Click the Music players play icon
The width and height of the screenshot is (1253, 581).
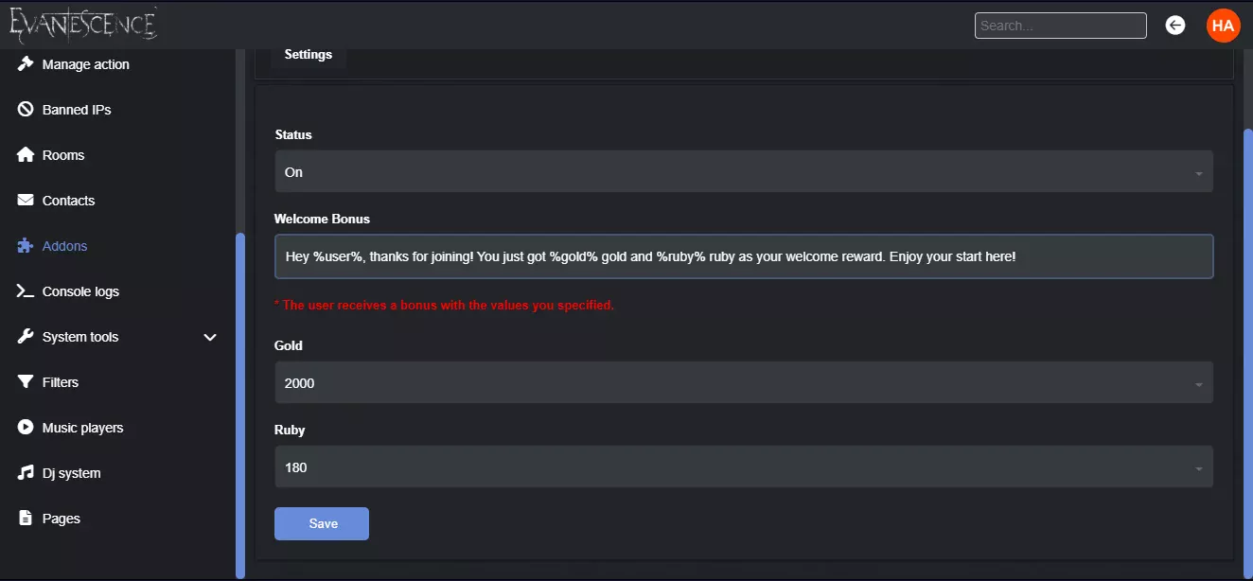coord(26,428)
